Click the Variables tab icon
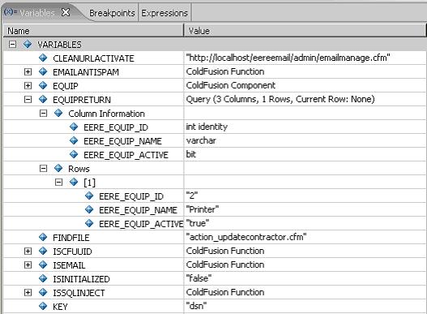The height and width of the screenshot is (314, 427). coord(11,12)
